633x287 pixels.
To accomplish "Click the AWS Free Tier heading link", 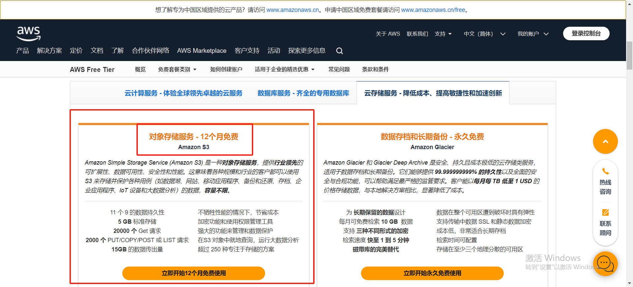I will (92, 70).
